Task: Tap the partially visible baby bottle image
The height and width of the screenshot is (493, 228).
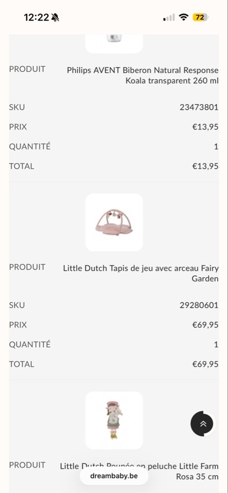Action: 114,42
